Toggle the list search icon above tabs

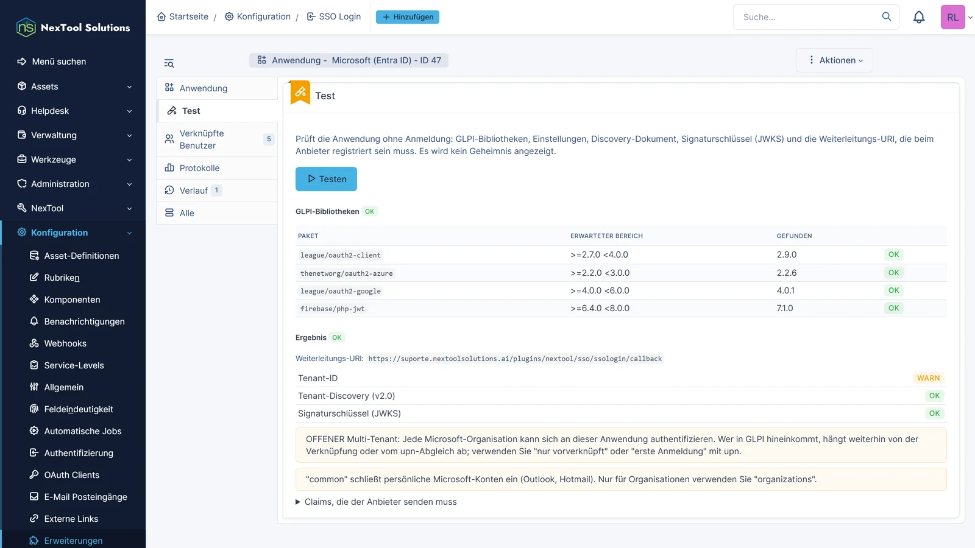(x=169, y=63)
